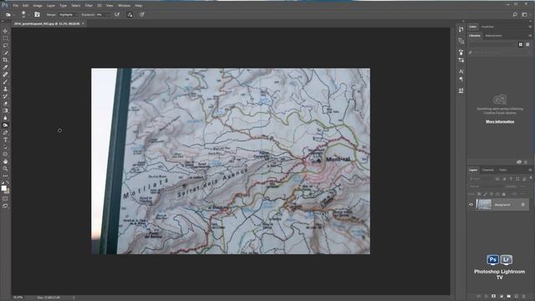The height and width of the screenshot is (301, 535).
Task: Switch to the Paths tab
Action: (x=503, y=170)
